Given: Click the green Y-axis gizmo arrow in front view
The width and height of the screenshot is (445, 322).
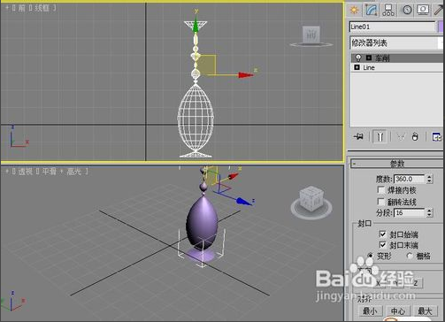Looking at the screenshot, I should (x=196, y=26).
